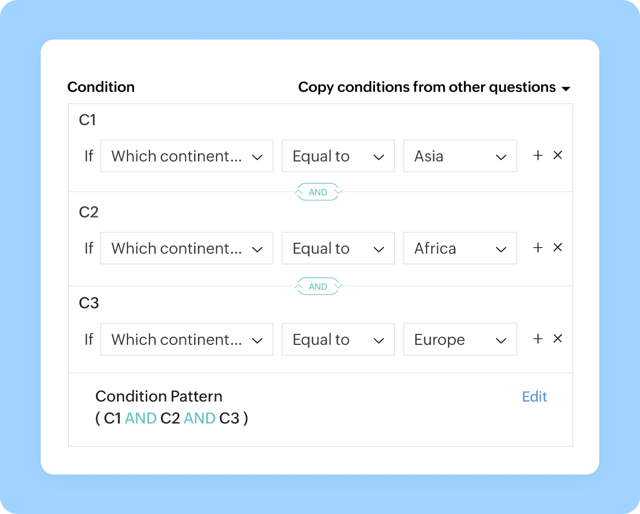Click Edit link for Condition Pattern
Screen dimensions: 640x514
(534, 397)
